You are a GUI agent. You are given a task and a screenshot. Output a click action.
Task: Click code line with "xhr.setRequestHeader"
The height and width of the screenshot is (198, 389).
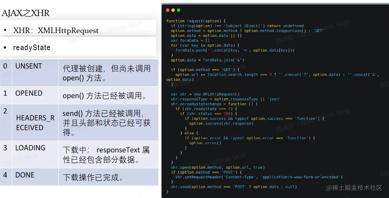pos(259,177)
